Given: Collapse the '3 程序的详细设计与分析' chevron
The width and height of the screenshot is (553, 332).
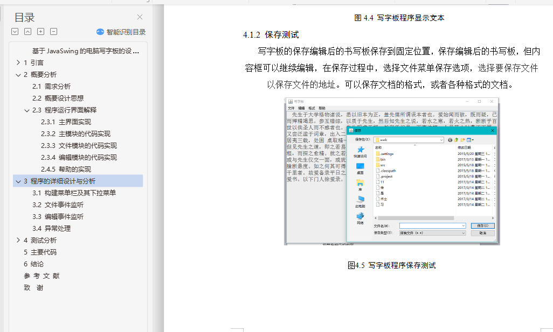Looking at the screenshot, I should [18, 181].
